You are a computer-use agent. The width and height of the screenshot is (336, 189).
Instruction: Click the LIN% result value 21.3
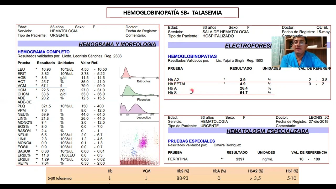[45, 119]
